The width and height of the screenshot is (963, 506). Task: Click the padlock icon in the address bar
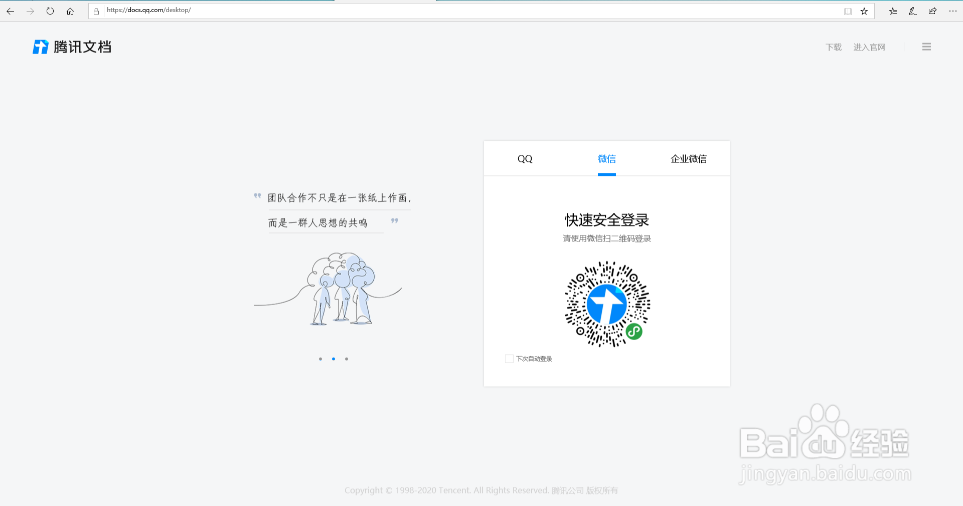96,11
